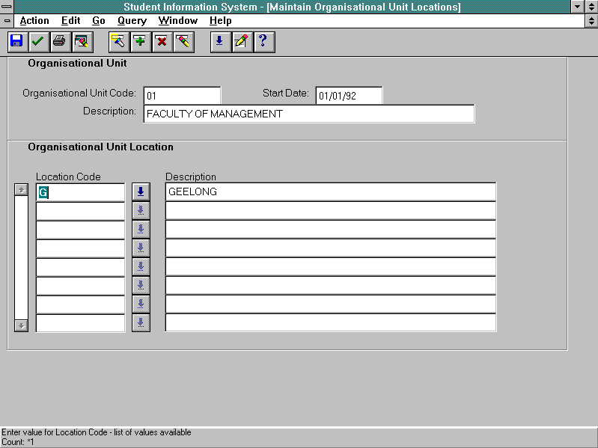Click scroll up arrow beside Location Code list
This screenshot has height=448, width=598.
pos(22,190)
